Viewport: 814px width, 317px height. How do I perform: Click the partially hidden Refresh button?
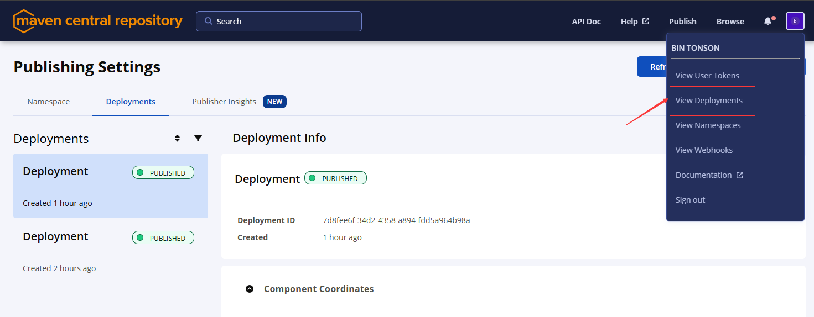coord(652,66)
